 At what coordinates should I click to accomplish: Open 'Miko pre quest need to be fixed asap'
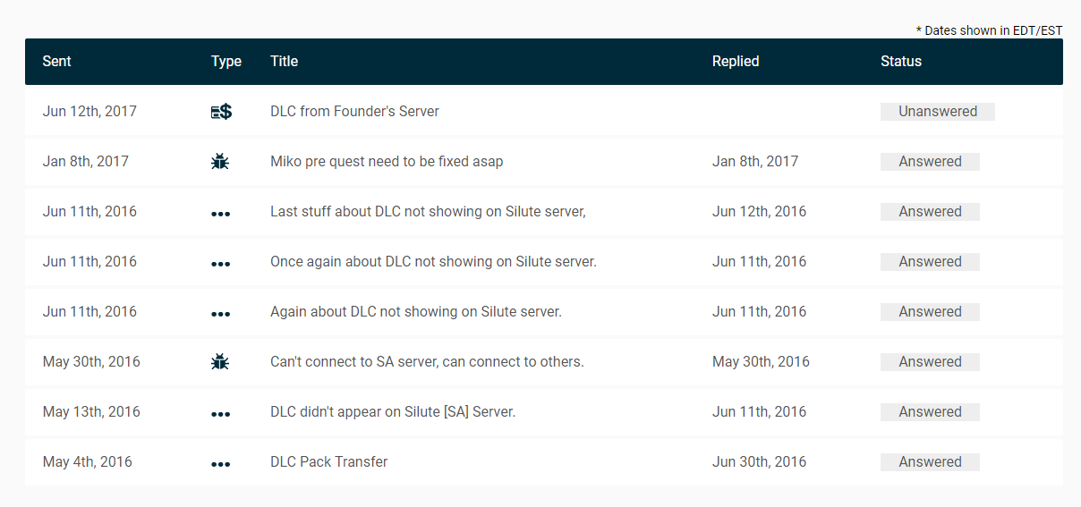(387, 162)
